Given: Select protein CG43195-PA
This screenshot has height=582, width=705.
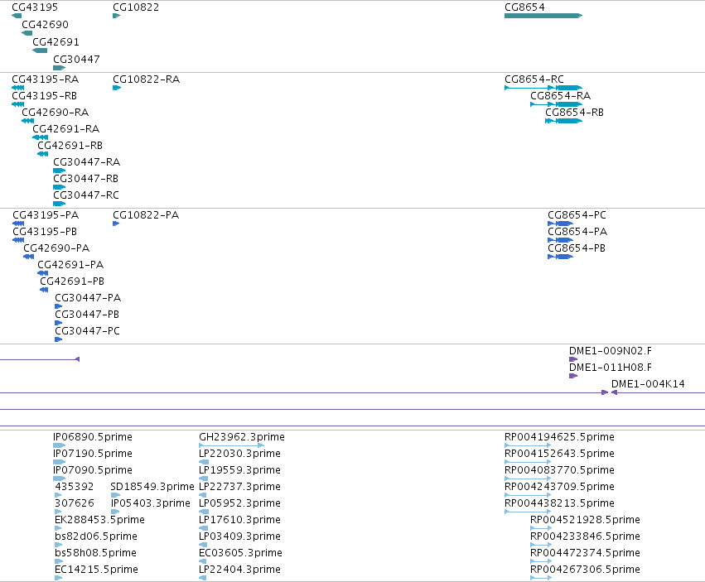Looking at the screenshot, I should (x=46, y=214).
